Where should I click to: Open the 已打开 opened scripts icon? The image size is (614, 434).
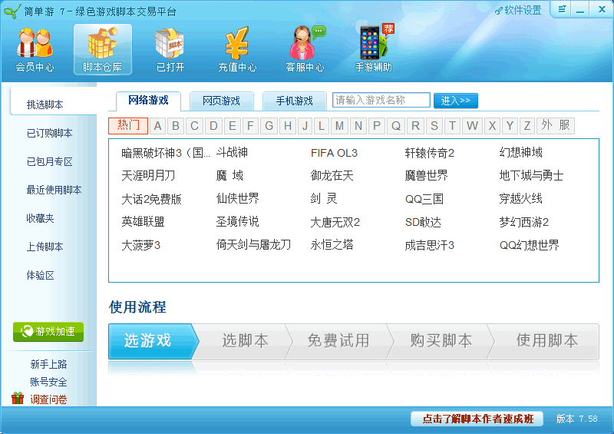(170, 48)
